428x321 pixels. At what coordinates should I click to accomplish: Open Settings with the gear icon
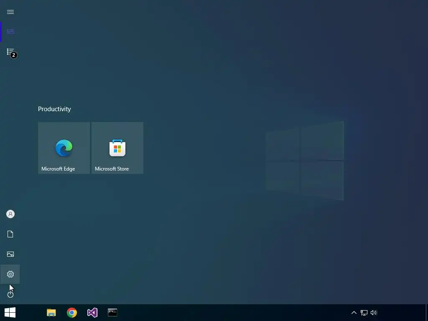tap(10, 274)
